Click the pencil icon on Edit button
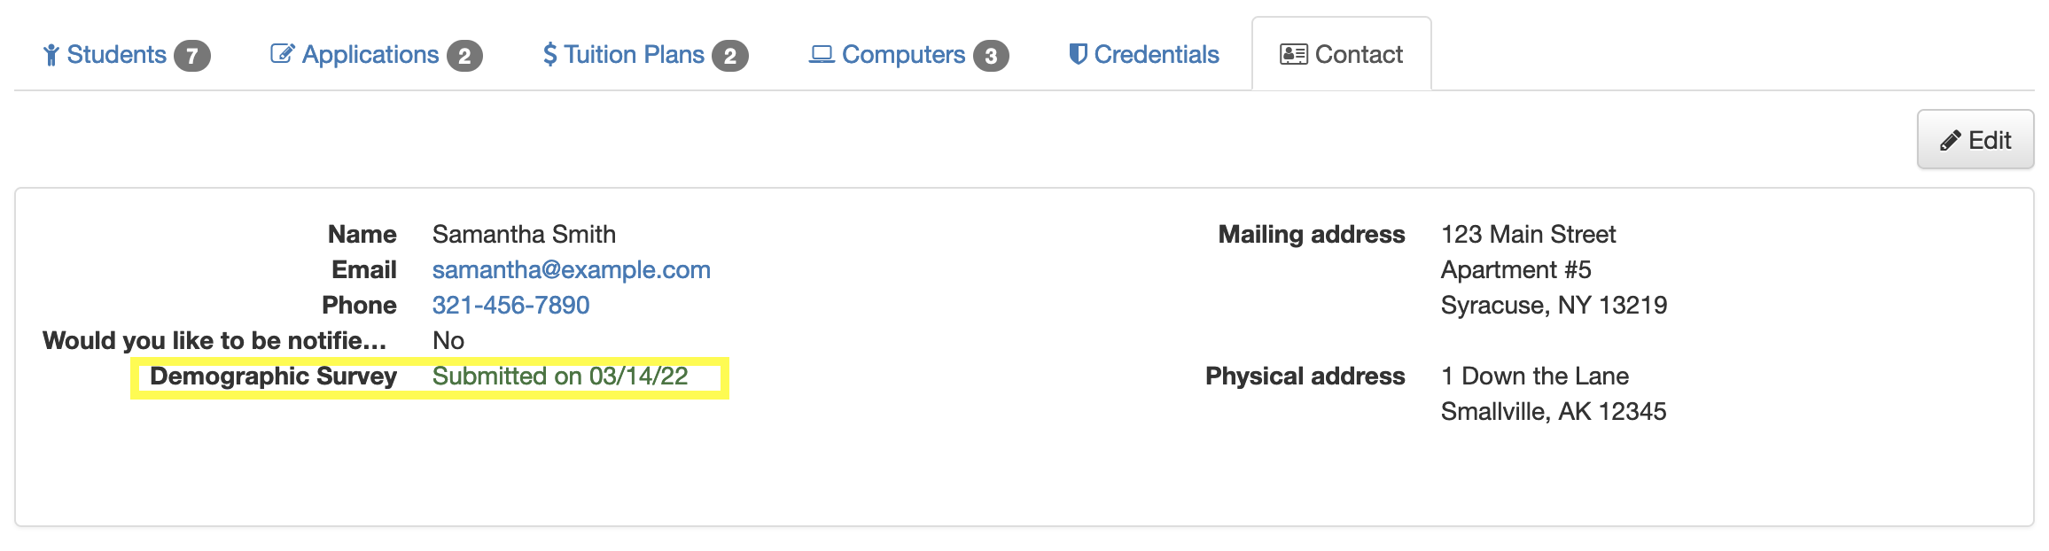Viewport: 2049px width, 551px height. 1950,141
